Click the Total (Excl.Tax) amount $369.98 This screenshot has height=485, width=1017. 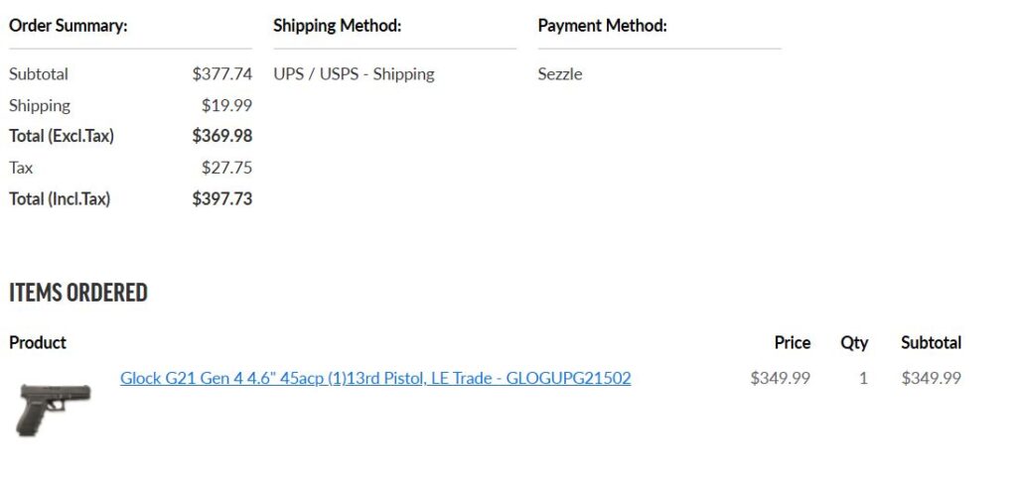[x=221, y=136]
